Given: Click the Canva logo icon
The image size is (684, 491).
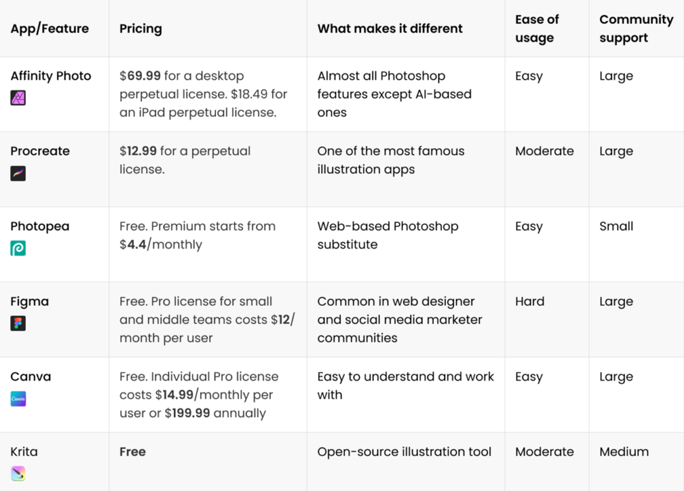Looking at the screenshot, I should coord(18,399).
